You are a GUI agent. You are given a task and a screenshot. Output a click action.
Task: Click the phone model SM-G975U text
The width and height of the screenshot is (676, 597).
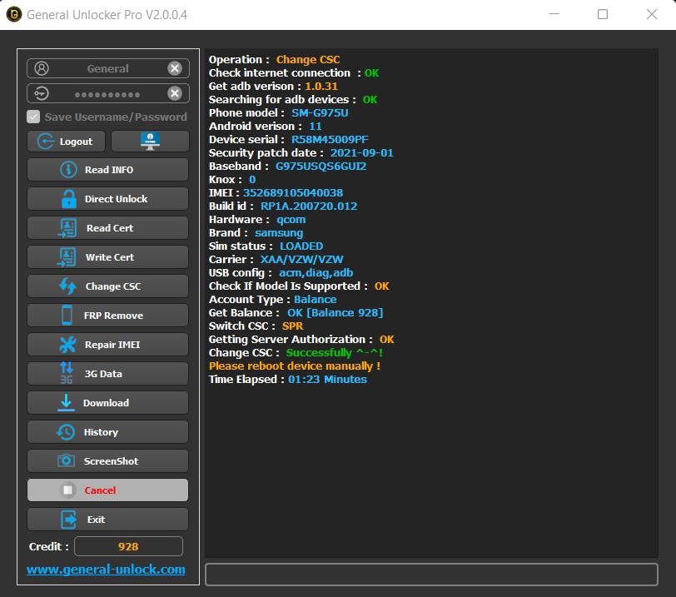(320, 113)
